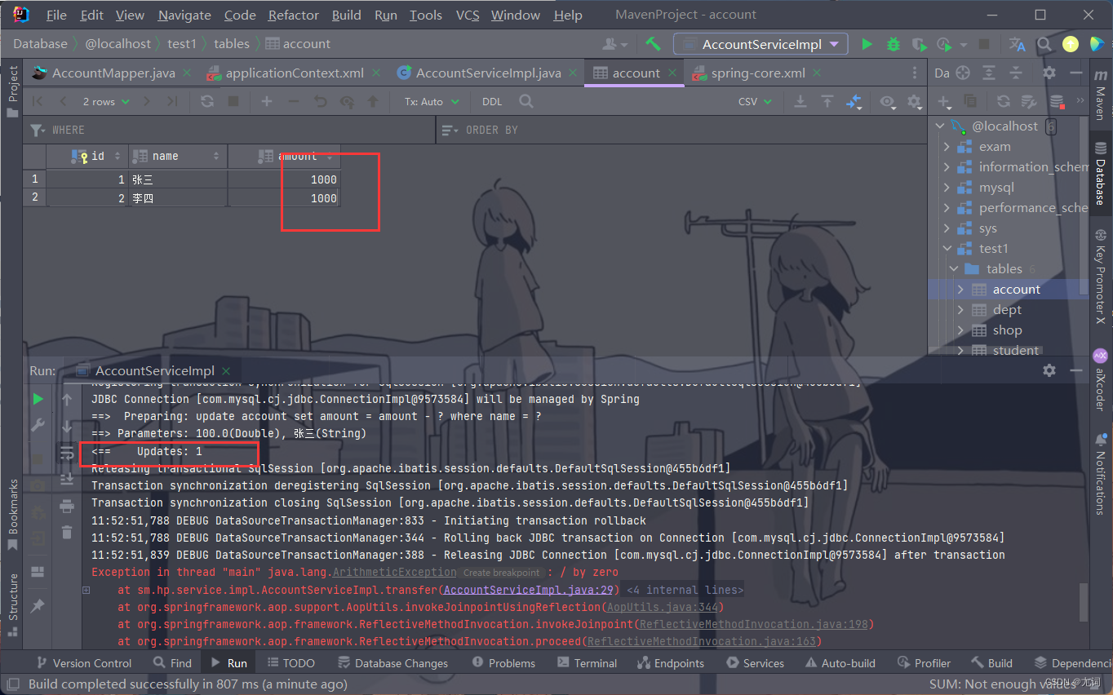This screenshot has width=1113, height=695.
Task: Open the Terminal tool window button
Action: [x=586, y=663]
